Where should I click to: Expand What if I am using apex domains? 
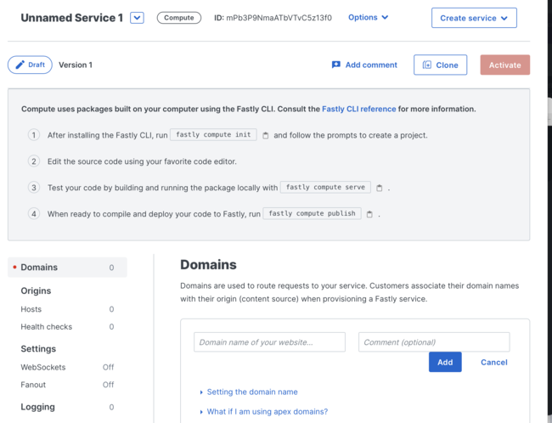pos(263,412)
